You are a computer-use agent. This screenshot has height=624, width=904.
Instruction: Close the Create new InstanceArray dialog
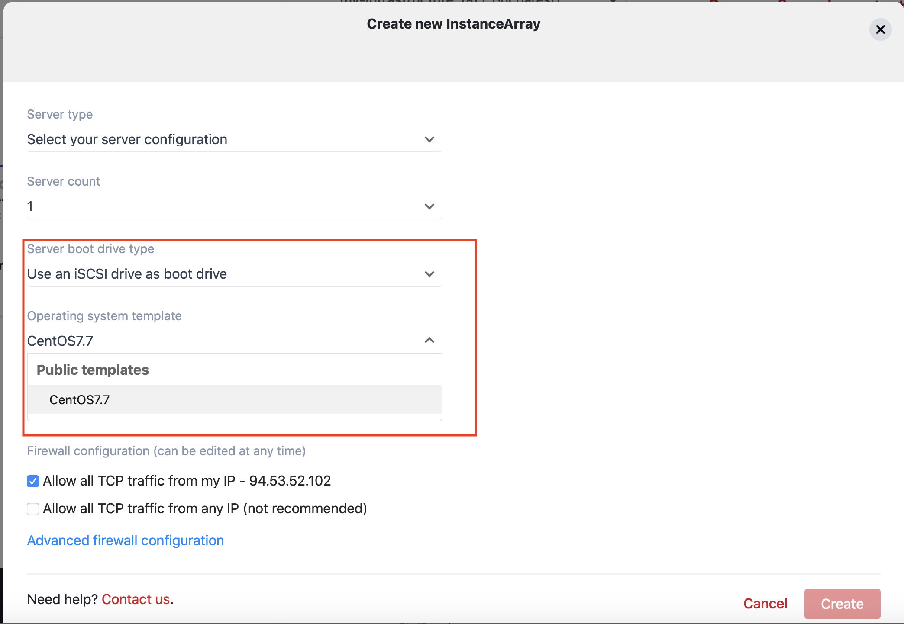pyautogui.click(x=880, y=29)
